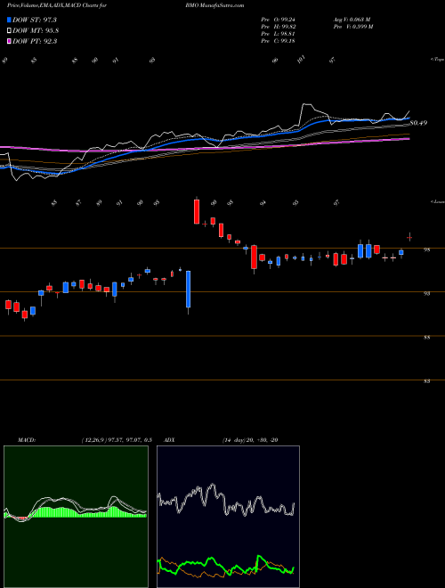Click the 83 price axis label

point(426,381)
